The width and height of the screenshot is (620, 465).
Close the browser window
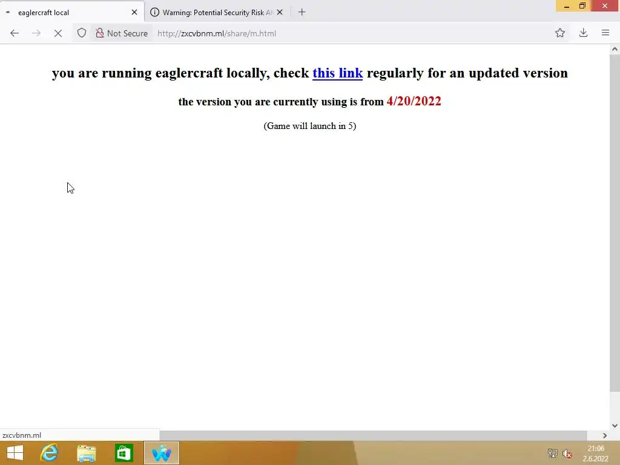click(605, 6)
